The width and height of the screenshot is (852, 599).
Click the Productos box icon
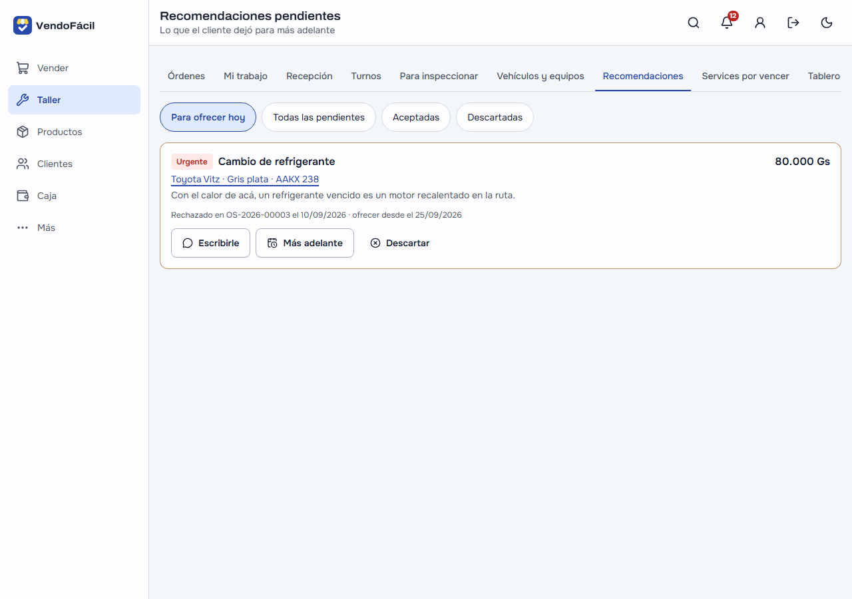point(23,132)
